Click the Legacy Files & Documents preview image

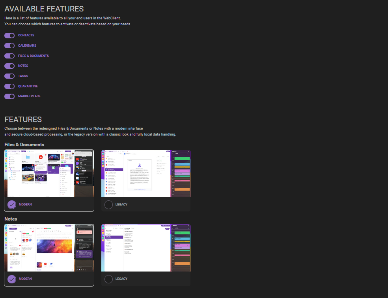point(146,174)
